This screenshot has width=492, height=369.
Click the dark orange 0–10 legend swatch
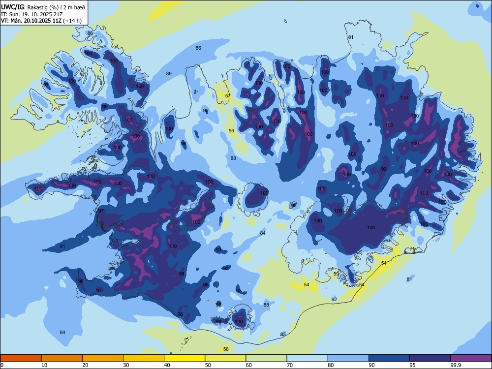point(21,358)
